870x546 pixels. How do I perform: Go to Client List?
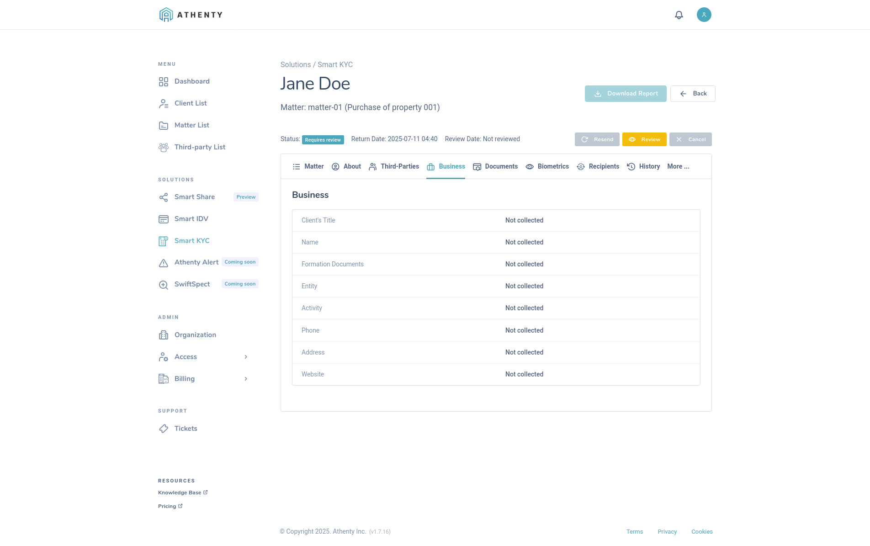tap(191, 103)
